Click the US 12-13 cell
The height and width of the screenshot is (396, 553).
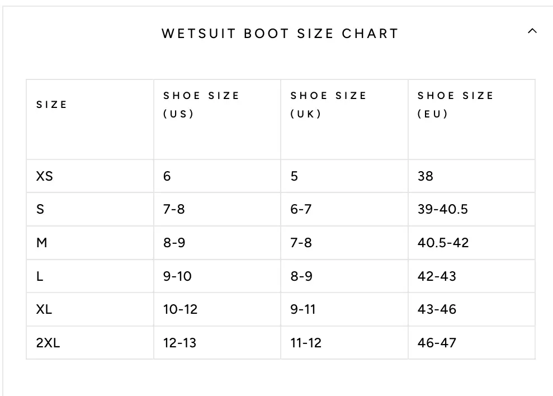tap(180, 342)
